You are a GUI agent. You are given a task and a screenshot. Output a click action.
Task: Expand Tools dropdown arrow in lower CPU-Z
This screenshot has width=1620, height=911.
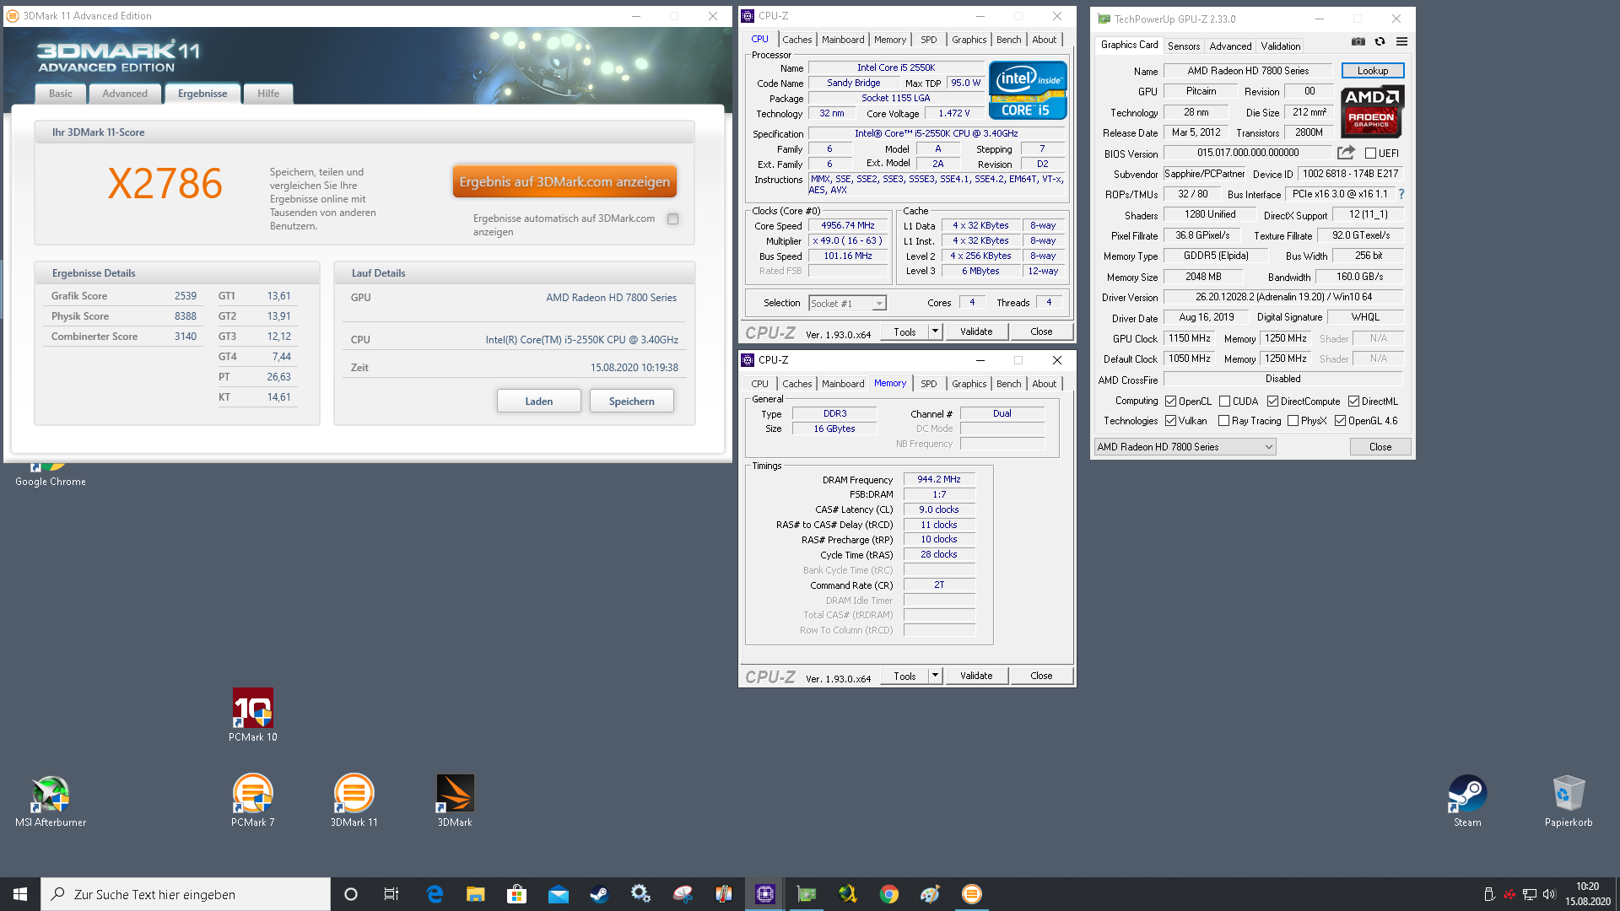point(935,676)
